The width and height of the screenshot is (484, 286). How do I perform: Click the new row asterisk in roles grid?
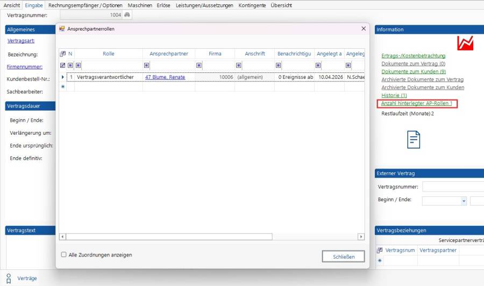point(62,86)
